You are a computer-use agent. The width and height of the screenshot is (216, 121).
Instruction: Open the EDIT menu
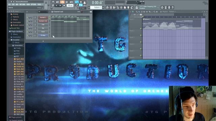click(13, 4)
